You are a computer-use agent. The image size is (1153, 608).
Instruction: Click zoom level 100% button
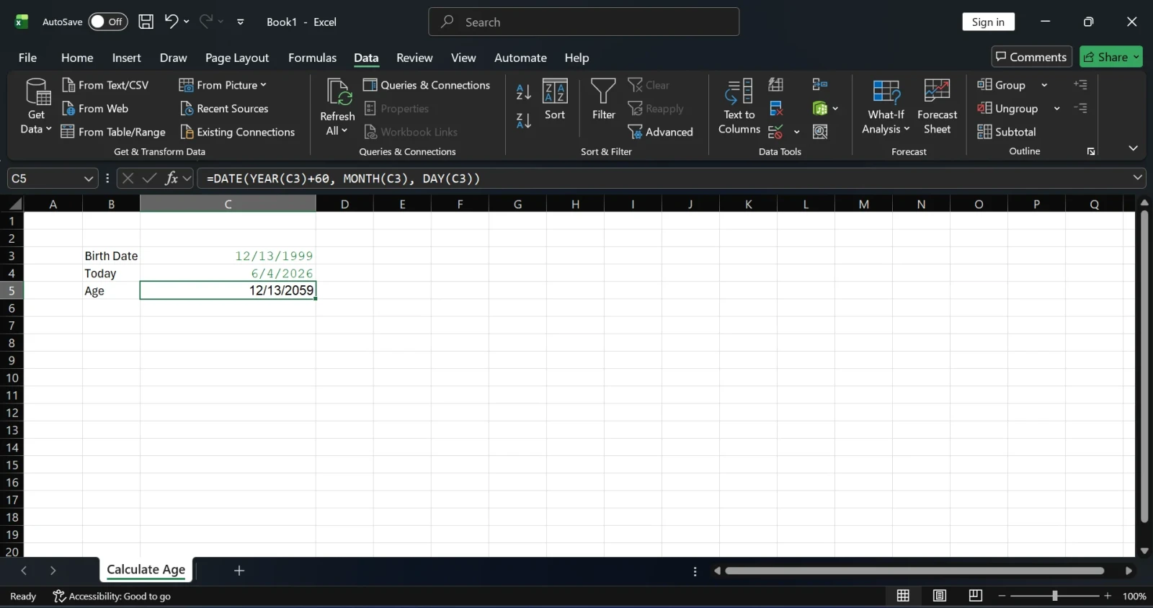click(1134, 596)
